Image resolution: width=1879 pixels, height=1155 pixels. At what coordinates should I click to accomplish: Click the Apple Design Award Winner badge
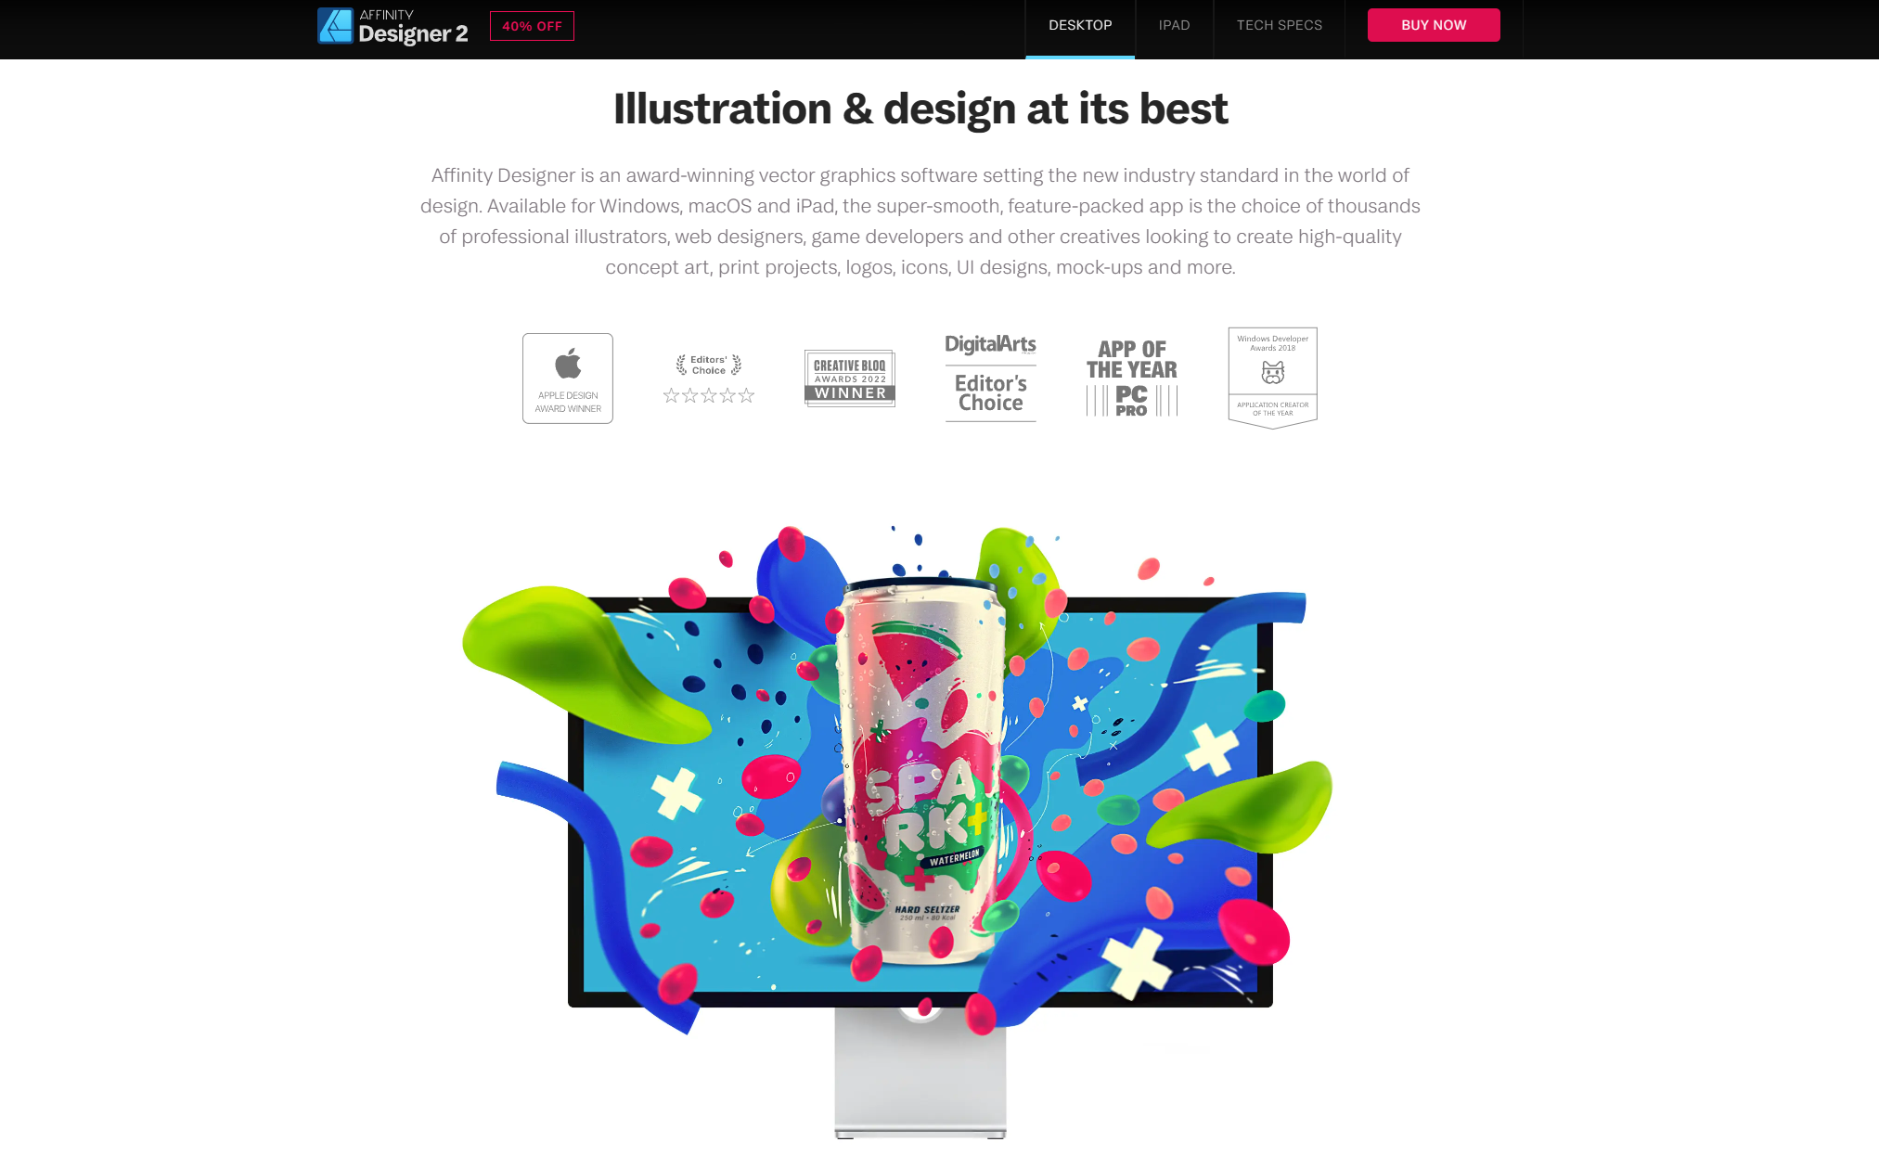[565, 377]
